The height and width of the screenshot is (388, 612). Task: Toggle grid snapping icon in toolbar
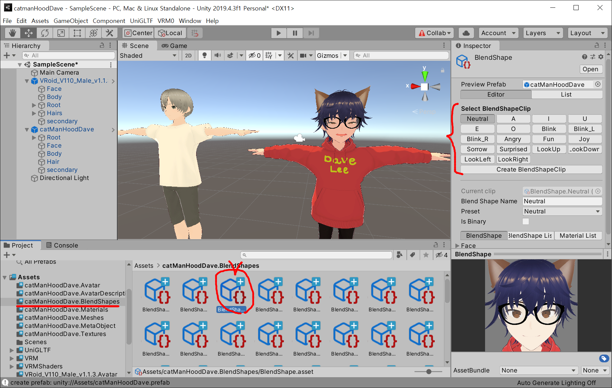pyautogui.click(x=195, y=33)
